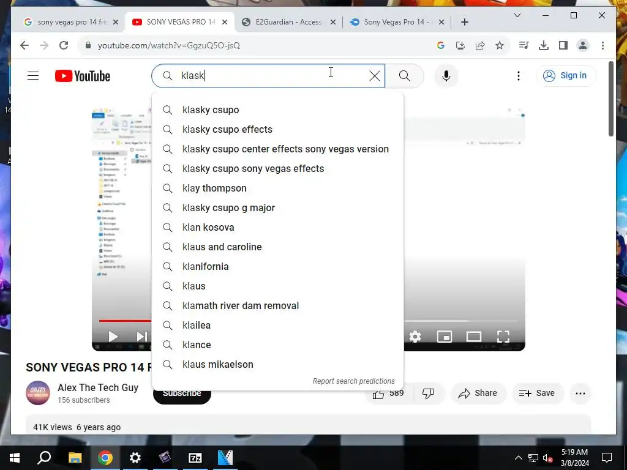Install app via address bar icon
Image resolution: width=627 pixels, height=470 pixels.
click(x=460, y=45)
